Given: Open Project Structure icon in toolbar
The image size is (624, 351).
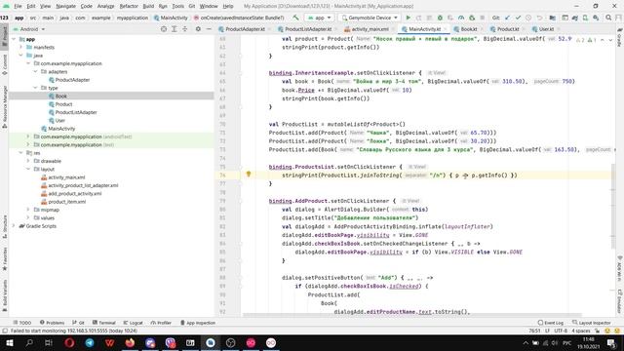Looking at the screenshot, I should pyautogui.click(x=553, y=18).
